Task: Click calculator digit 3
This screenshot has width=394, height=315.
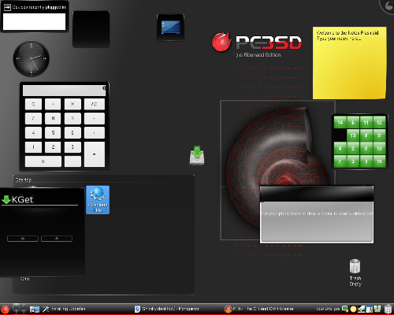Action: (72, 147)
